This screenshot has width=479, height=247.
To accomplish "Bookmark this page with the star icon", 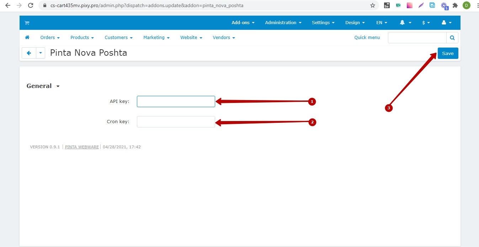I will point(373,5).
